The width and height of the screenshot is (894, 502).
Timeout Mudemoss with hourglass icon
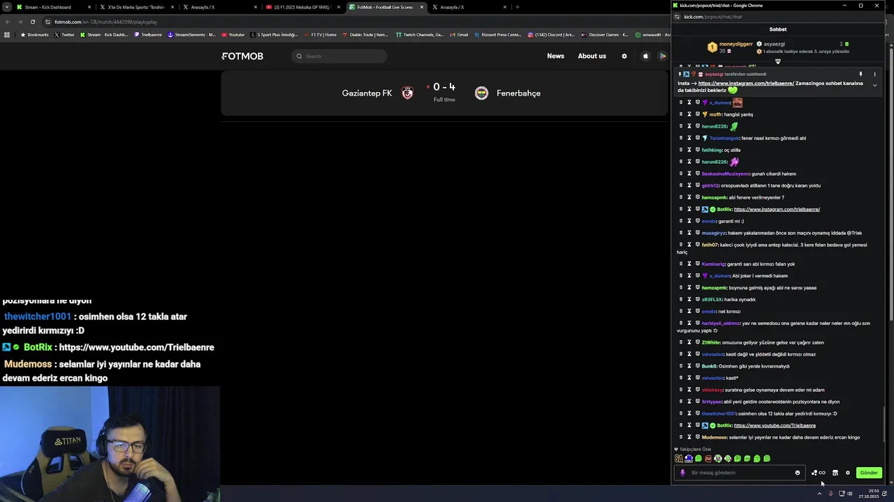click(x=689, y=437)
